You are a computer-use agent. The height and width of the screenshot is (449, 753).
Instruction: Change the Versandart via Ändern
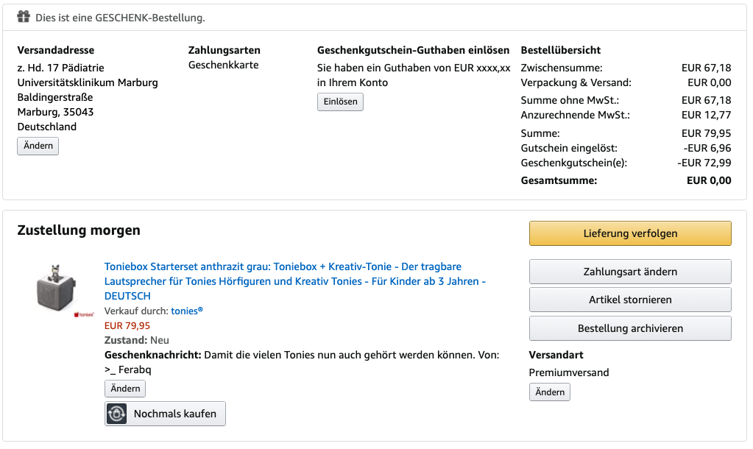pyautogui.click(x=550, y=392)
